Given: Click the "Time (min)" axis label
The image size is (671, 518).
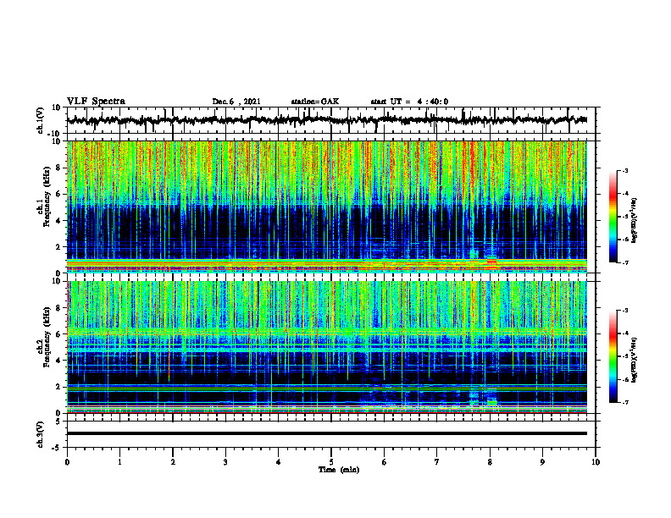Looking at the screenshot, I should tap(339, 470).
